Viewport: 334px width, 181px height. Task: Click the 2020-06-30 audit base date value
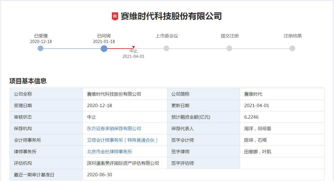(100, 175)
